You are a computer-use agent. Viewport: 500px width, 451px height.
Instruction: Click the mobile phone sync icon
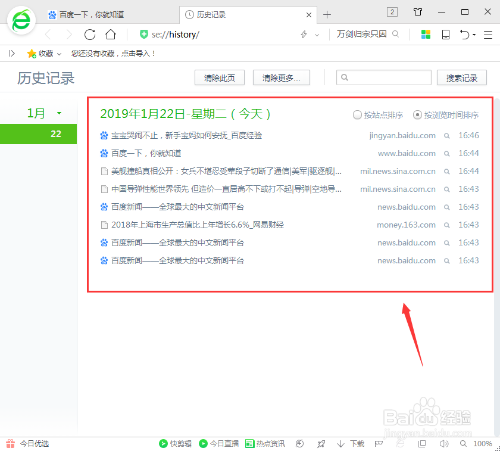(445, 34)
